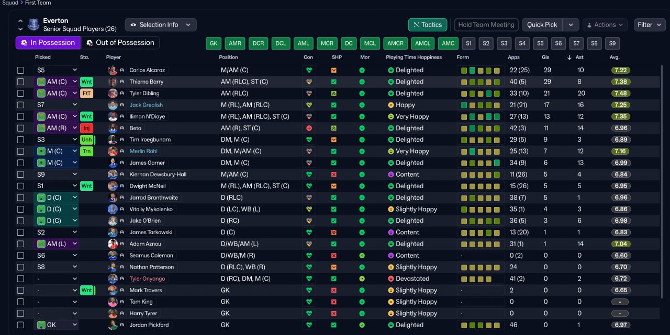
Task: Click the Inj status badge for Beto
Action: (x=87, y=128)
